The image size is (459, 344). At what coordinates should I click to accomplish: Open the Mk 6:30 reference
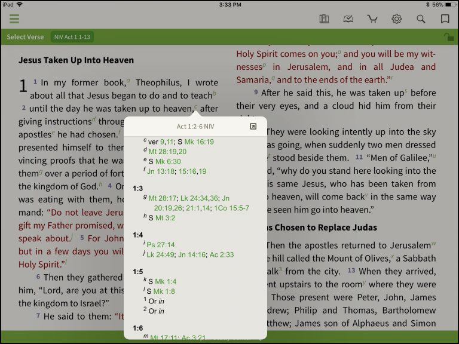(x=168, y=161)
